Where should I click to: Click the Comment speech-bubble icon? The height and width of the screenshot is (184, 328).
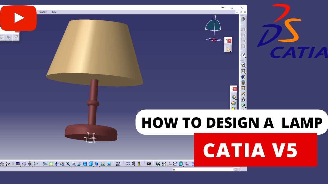pos(8,164)
